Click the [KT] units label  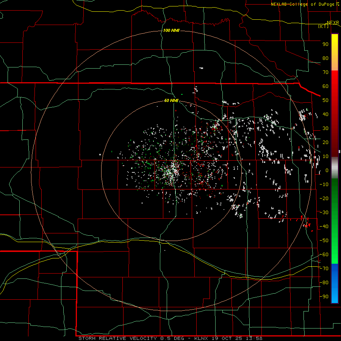point(324,26)
